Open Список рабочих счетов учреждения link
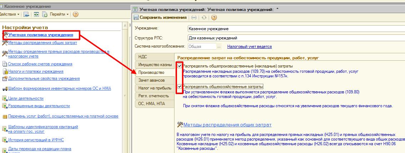405x153 pixels. [x=40, y=64]
